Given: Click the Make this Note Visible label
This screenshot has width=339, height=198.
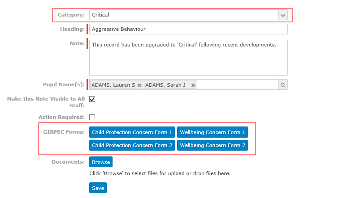Looking at the screenshot, I should [x=46, y=102].
